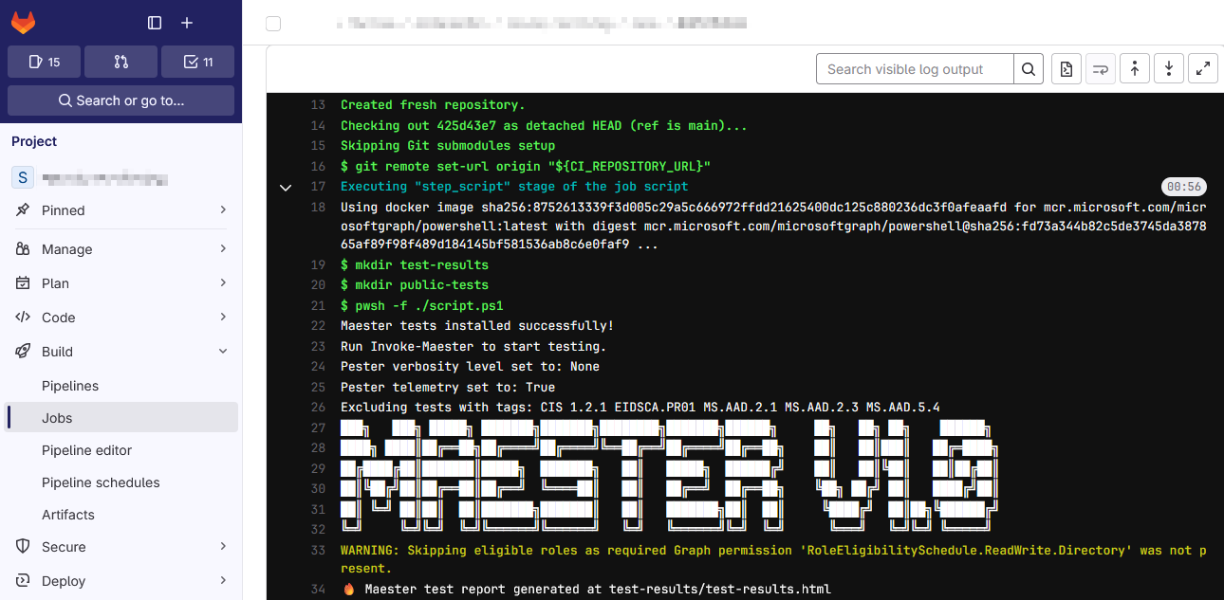Select Jobs in the Build menu
Screen dimensions: 1224x600
(57, 417)
